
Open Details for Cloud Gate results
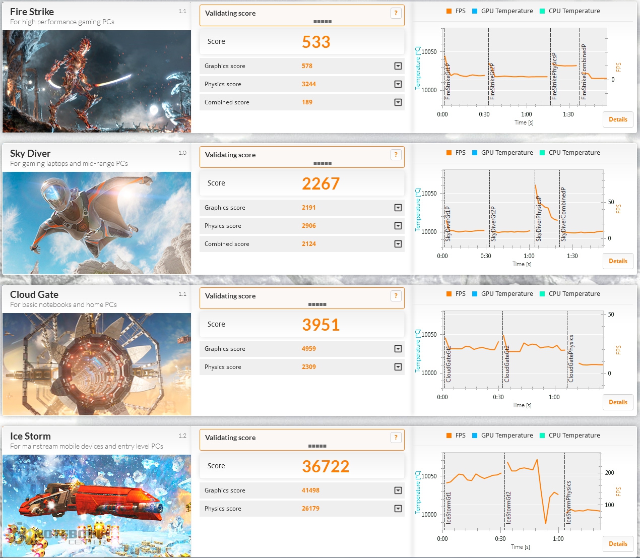pos(618,402)
